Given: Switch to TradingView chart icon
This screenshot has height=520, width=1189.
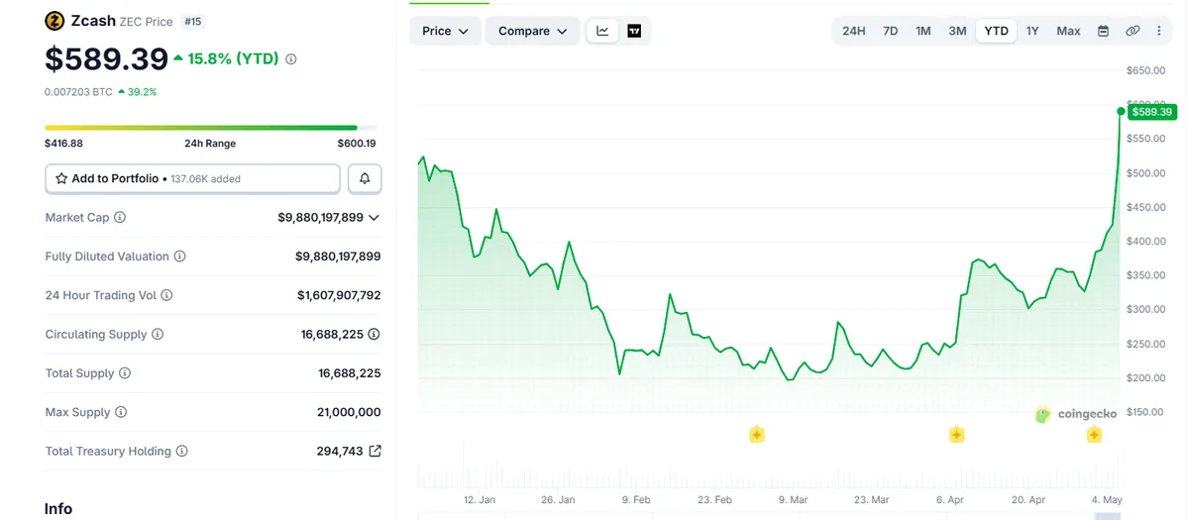Looking at the screenshot, I should click(x=634, y=31).
